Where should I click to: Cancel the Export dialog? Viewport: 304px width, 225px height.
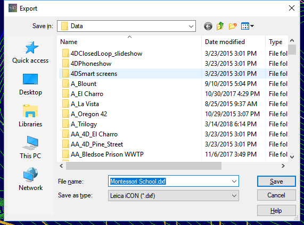[x=276, y=195]
